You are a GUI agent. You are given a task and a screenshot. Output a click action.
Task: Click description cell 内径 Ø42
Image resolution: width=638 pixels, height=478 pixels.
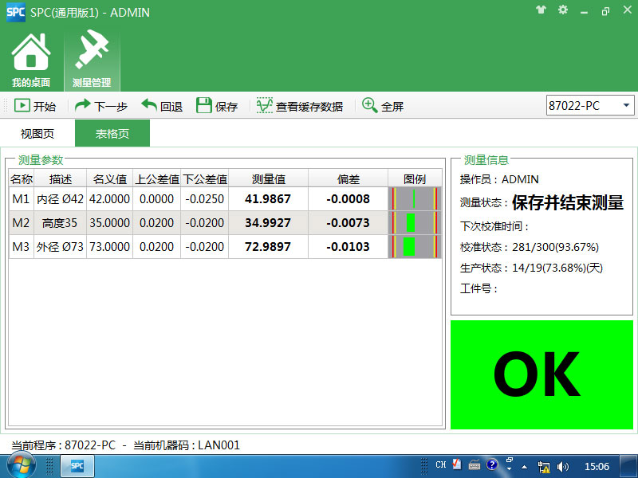pyautogui.click(x=61, y=199)
